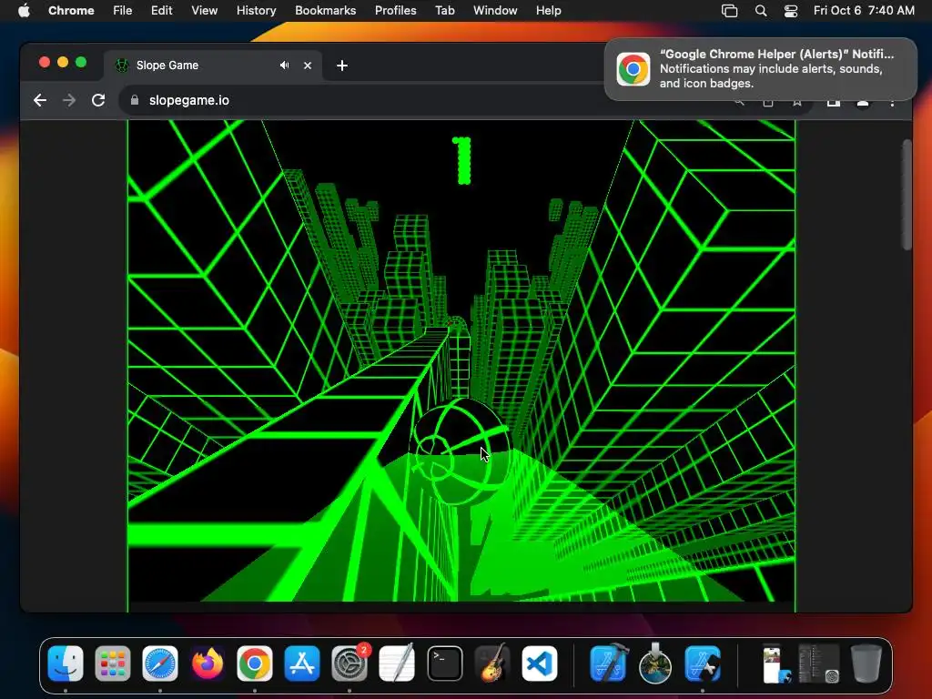
Task: Open the screenshot stack with iPhone thumbnail
Action: click(775, 664)
